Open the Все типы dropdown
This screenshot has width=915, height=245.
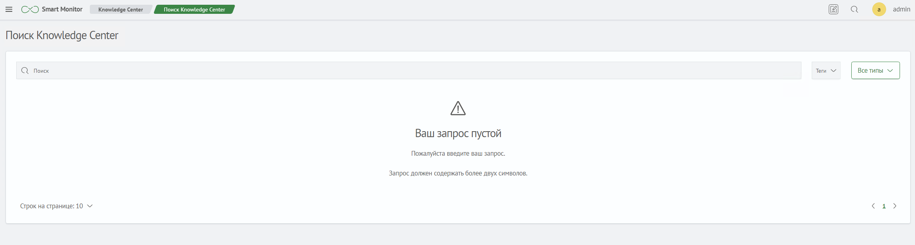[875, 70]
